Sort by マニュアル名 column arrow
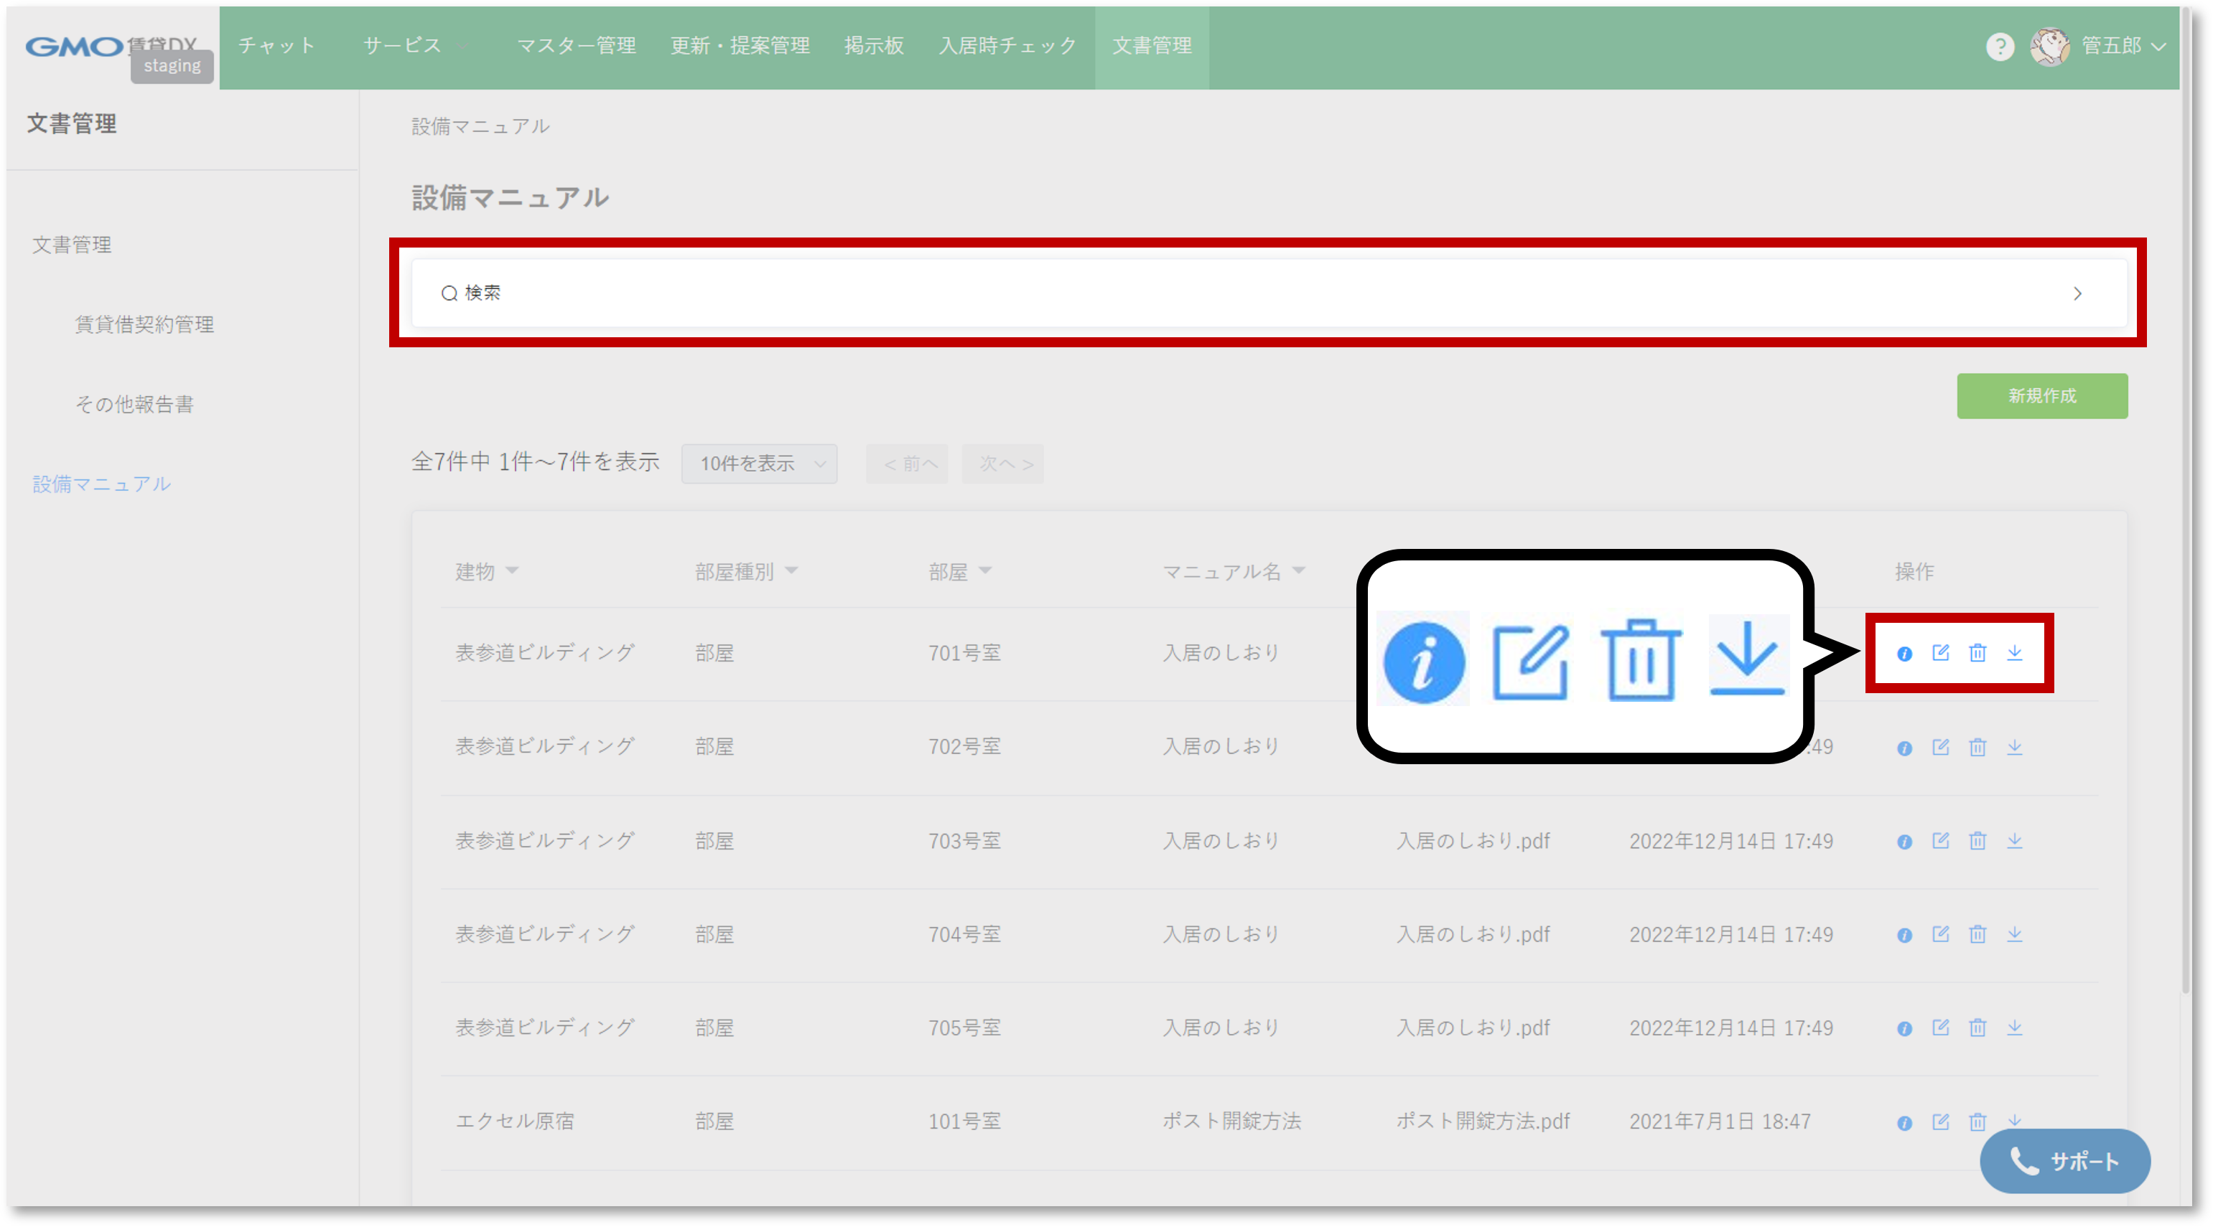This screenshot has height=1227, width=2213. coord(1298,570)
